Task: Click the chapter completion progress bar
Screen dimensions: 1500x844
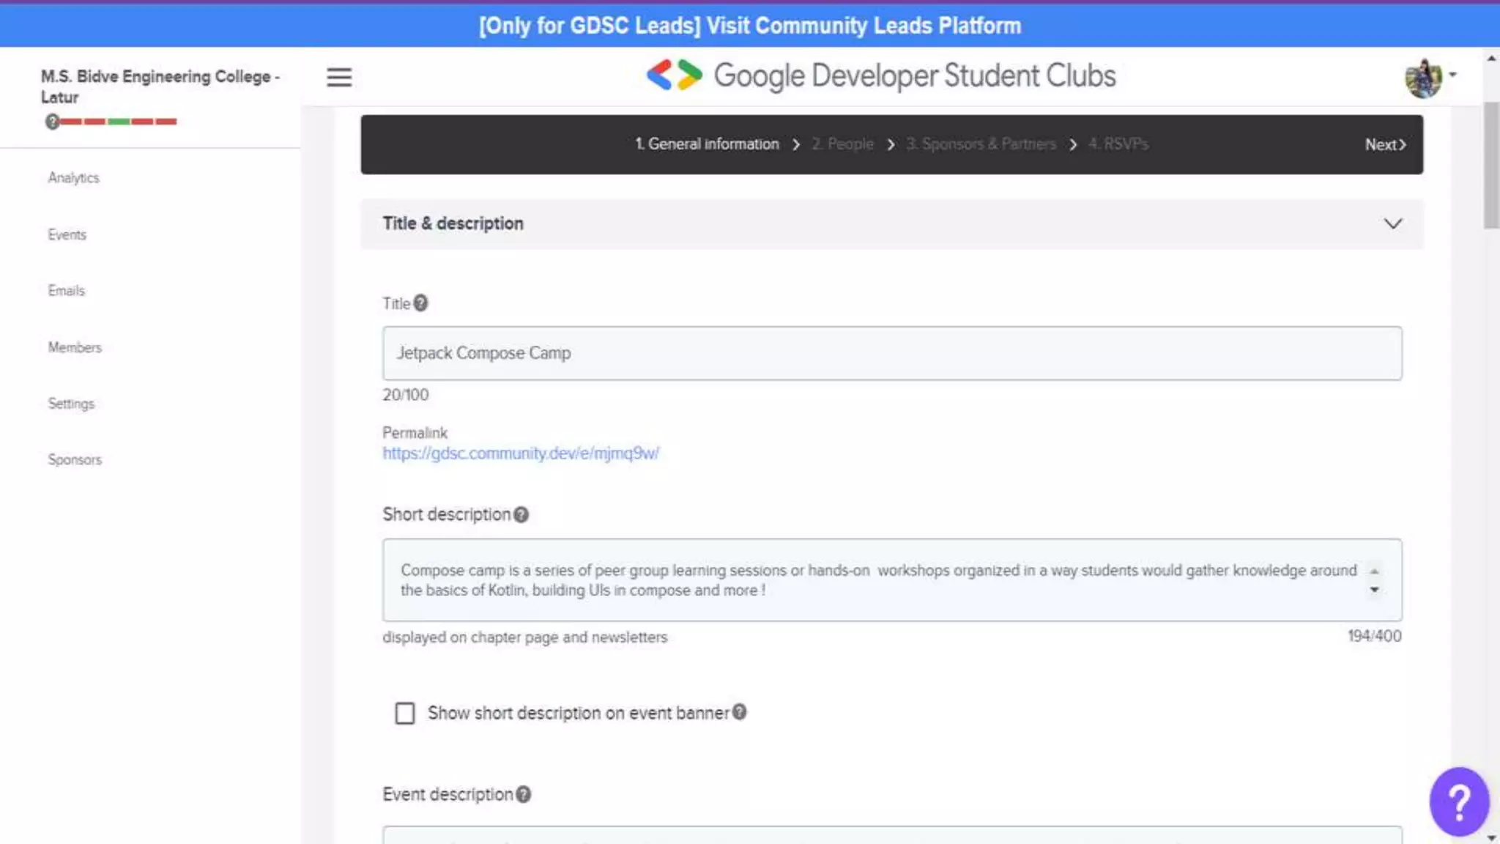Action: tap(119, 122)
